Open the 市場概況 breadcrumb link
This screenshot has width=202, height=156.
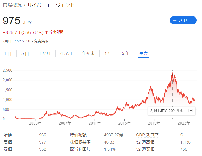pyautogui.click(x=12, y=5)
